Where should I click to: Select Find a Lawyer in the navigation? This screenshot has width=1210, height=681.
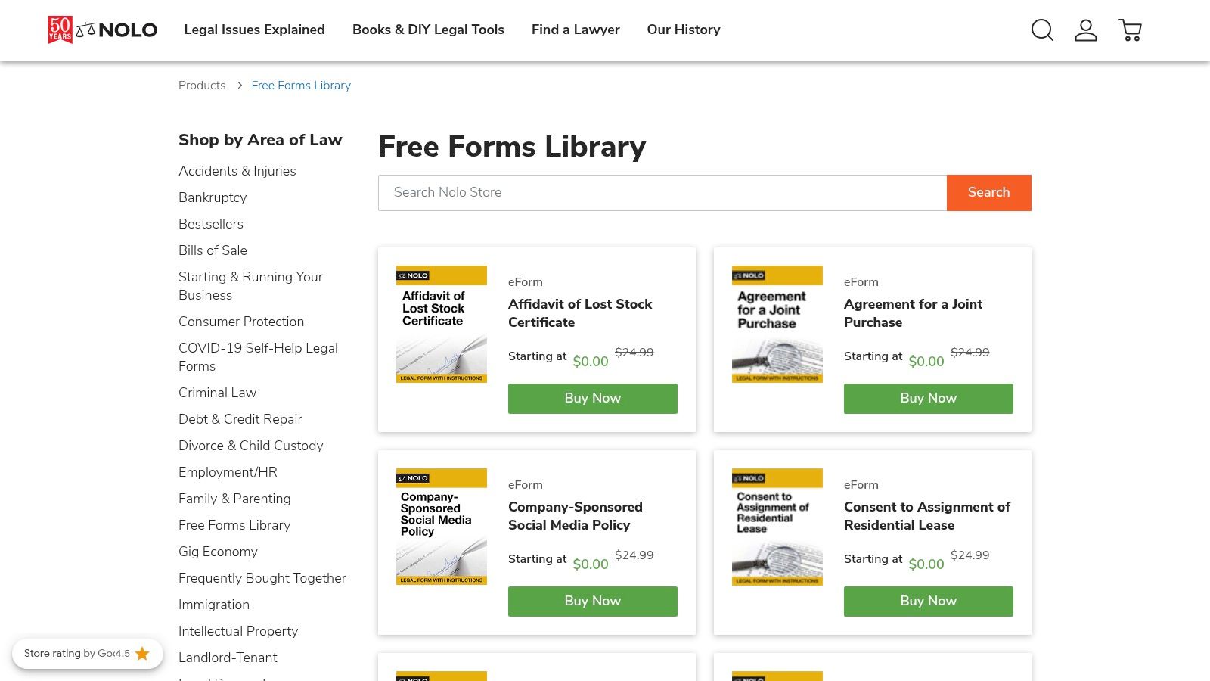(576, 30)
